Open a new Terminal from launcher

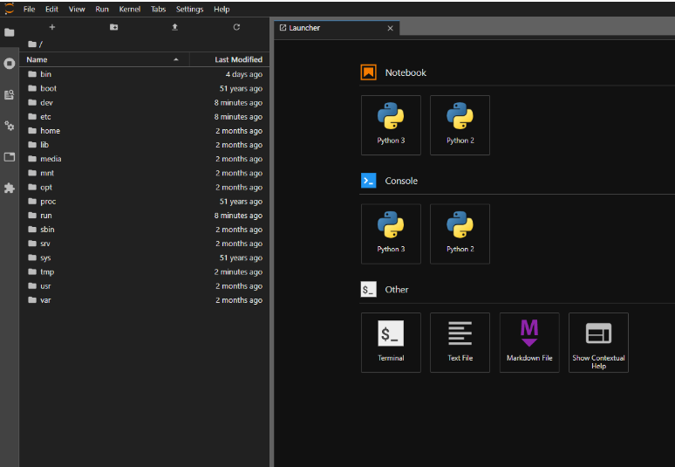(390, 342)
